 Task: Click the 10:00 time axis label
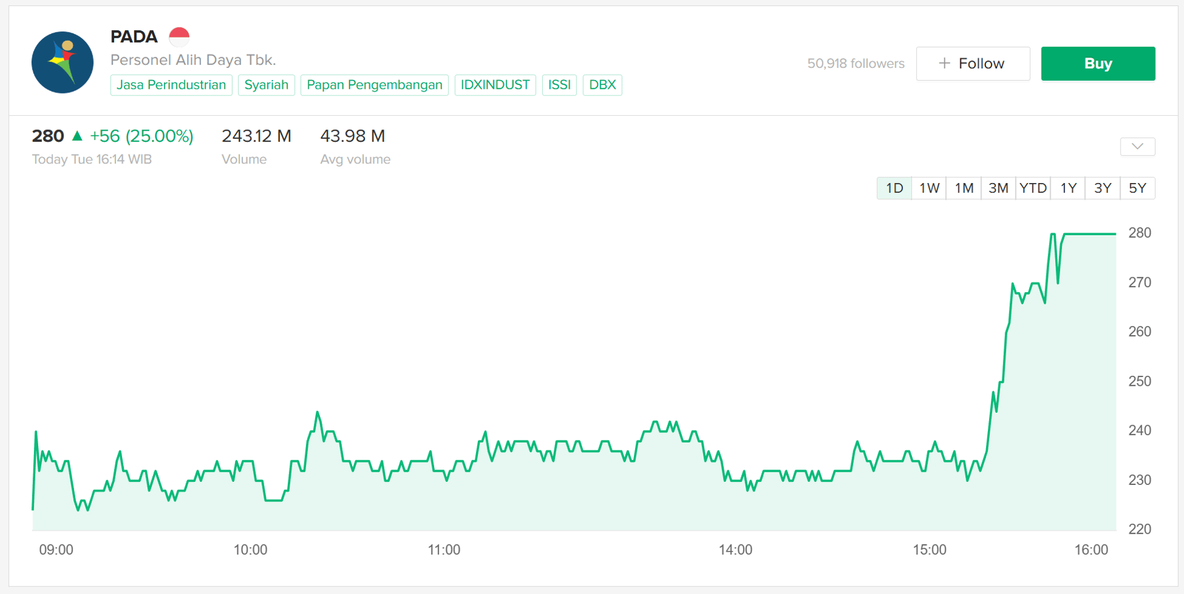[250, 550]
